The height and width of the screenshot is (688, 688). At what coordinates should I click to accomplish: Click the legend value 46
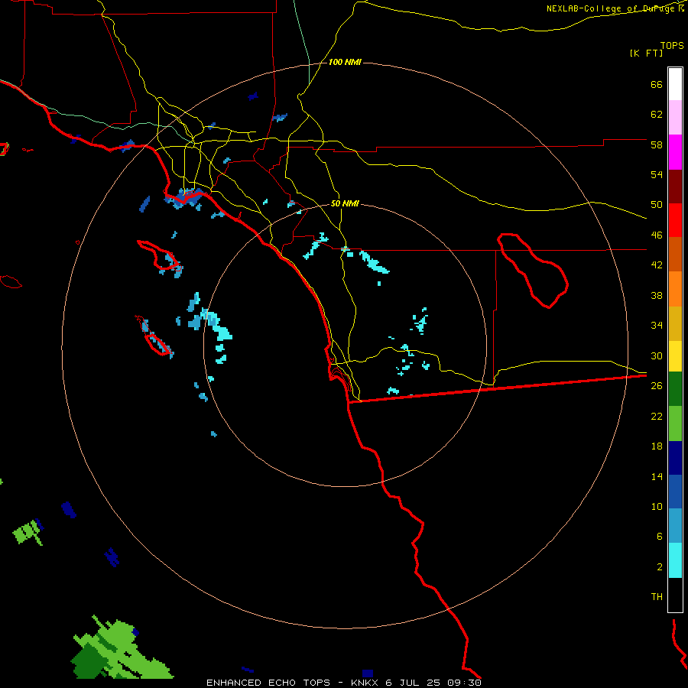coord(657,235)
